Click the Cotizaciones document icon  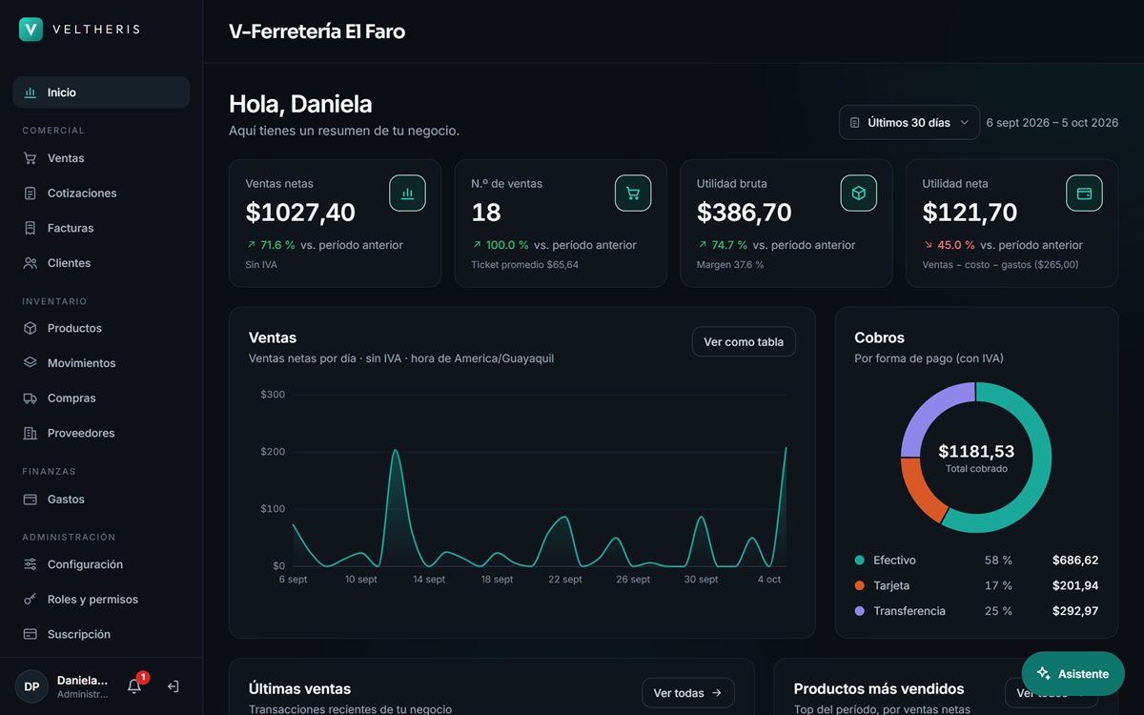point(31,194)
